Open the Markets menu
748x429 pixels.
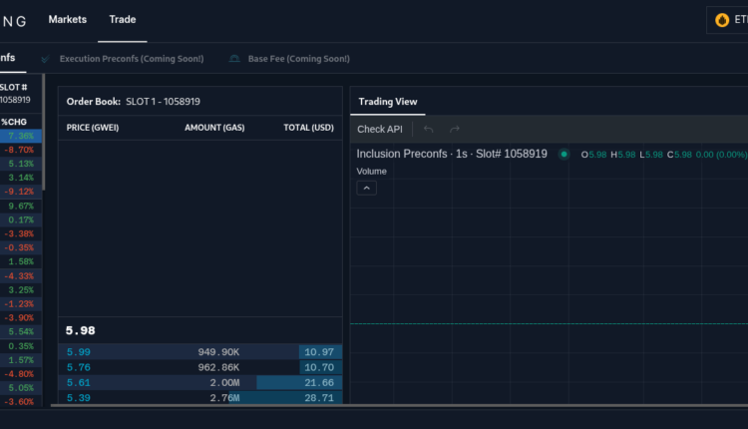(67, 19)
